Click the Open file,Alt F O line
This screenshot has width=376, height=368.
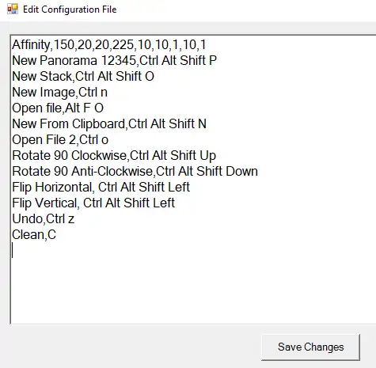[58, 108]
